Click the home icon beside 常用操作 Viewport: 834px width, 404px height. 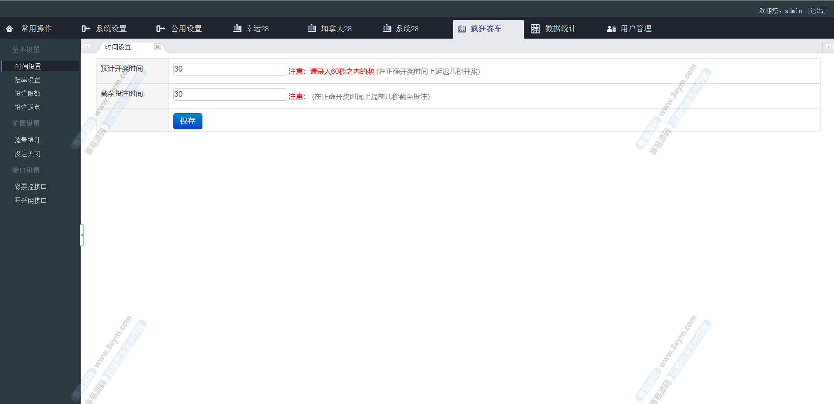10,29
